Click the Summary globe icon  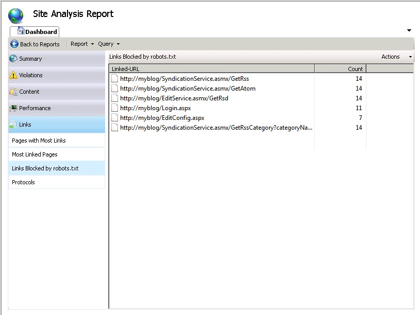point(13,59)
